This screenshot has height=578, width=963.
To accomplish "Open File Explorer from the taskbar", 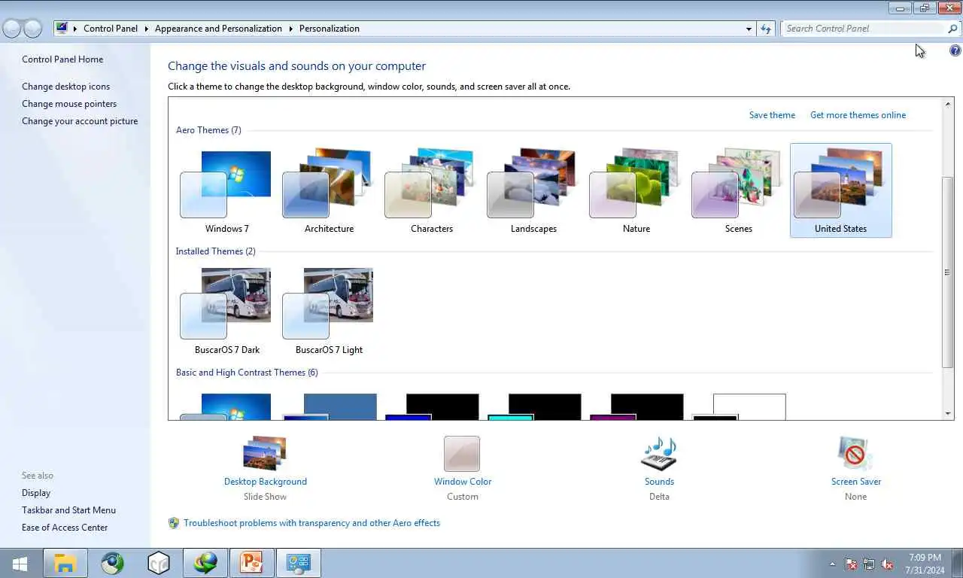I will [x=65, y=563].
